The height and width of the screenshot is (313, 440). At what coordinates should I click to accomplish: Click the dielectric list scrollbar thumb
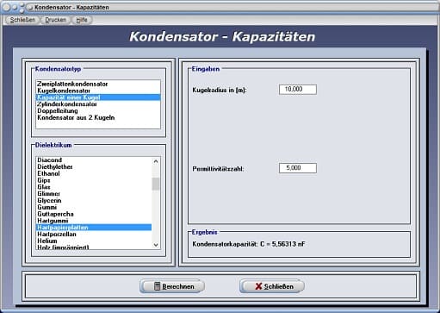tap(156, 184)
